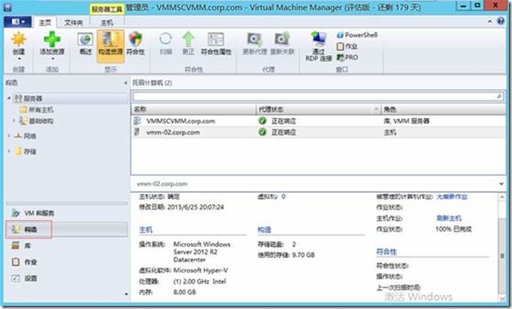This screenshot has width=512, height=309.
Task: Collapse the vmm-02.corp.com details pane chevron
Action: pos(501,184)
